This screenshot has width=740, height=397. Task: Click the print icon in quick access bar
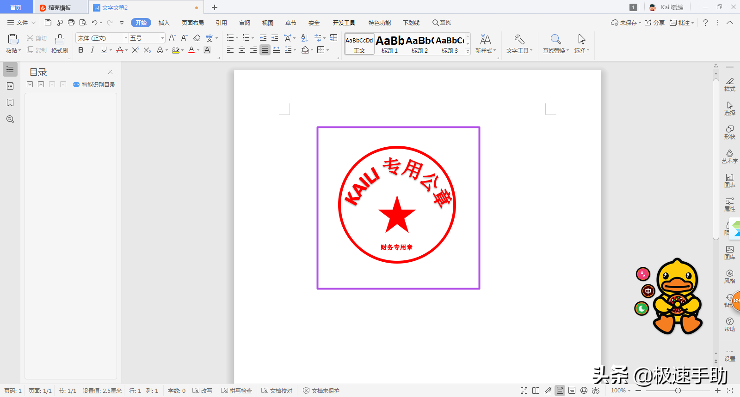click(x=71, y=23)
